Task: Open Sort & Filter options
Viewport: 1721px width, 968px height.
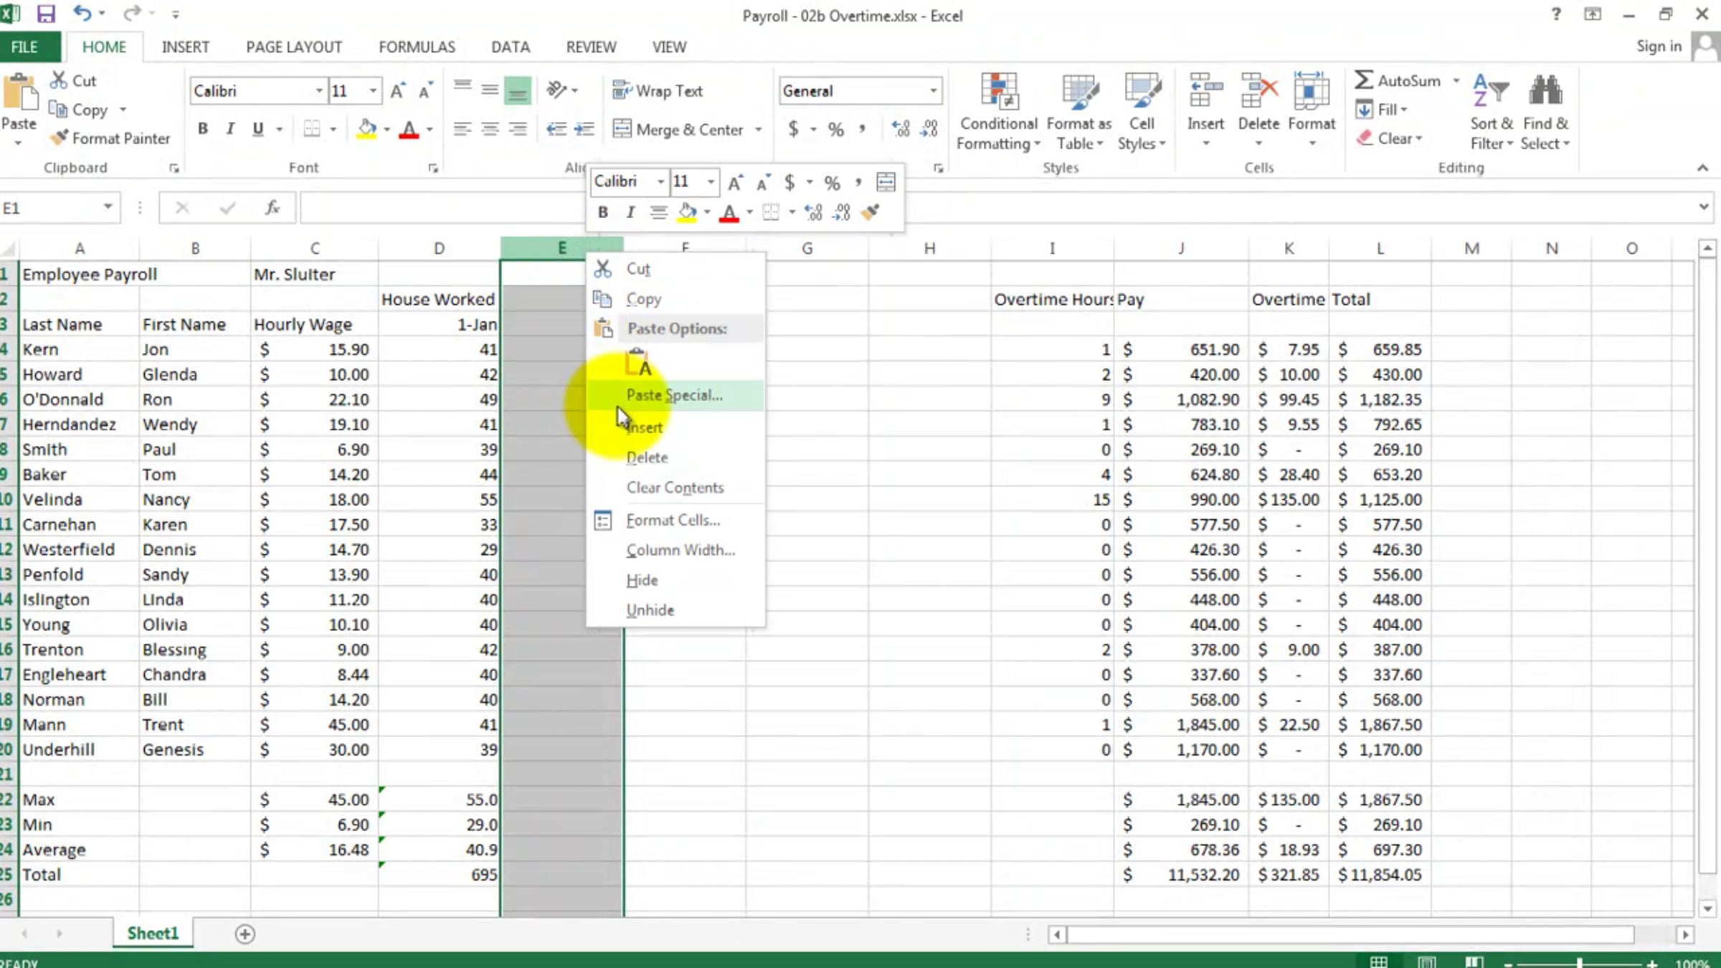Action: pos(1492,112)
